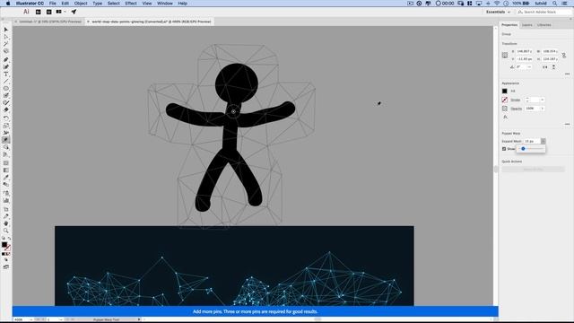Click the opacity icon in Appearance

coord(505,109)
